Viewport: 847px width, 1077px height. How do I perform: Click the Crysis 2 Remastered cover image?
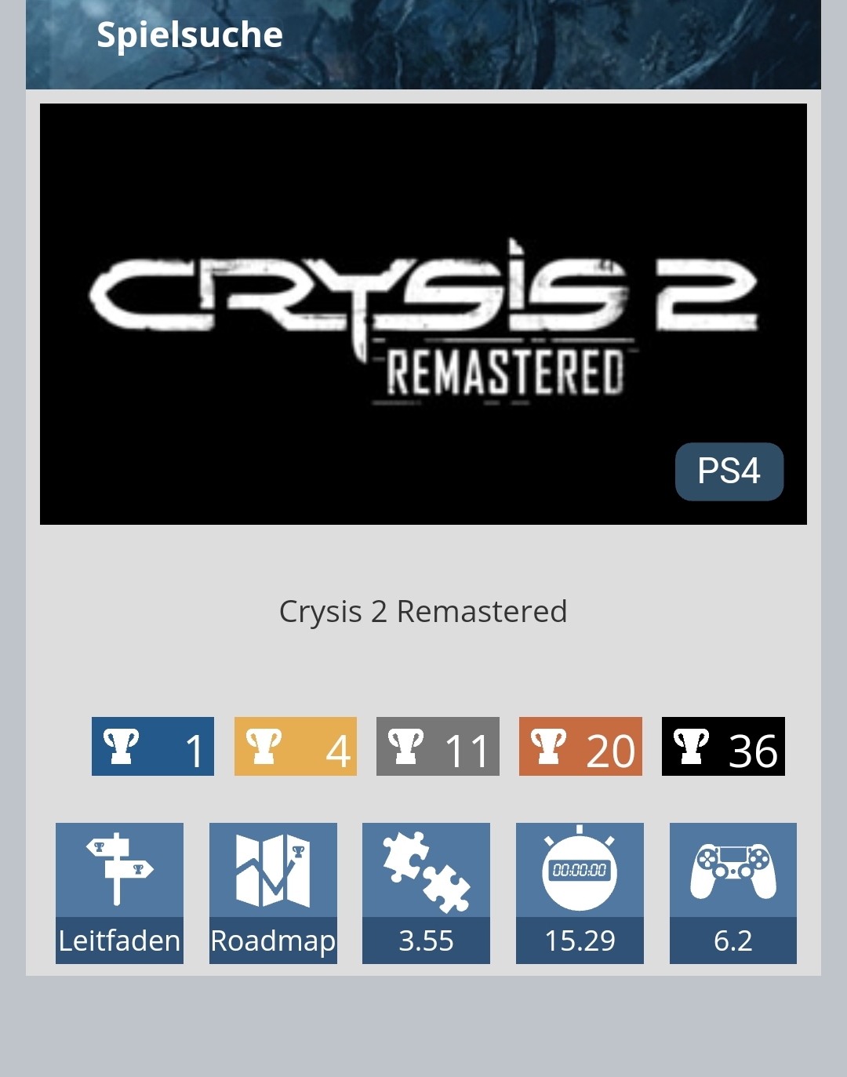pyautogui.click(x=423, y=314)
